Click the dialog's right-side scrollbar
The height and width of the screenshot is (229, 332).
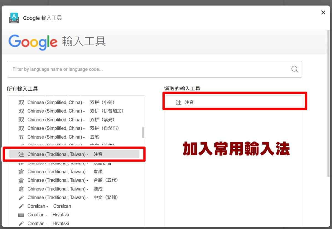click(328, 111)
